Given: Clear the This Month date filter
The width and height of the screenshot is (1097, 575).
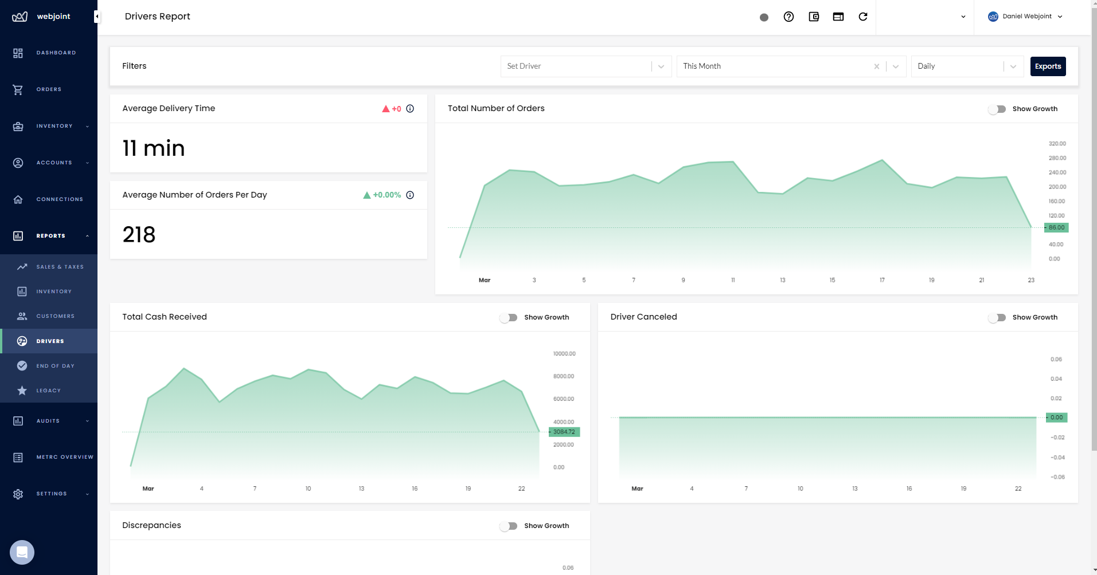Looking at the screenshot, I should (x=876, y=66).
